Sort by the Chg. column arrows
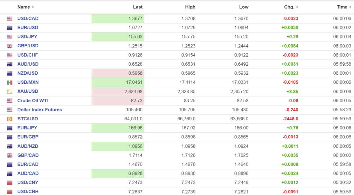 (x=297, y=7)
